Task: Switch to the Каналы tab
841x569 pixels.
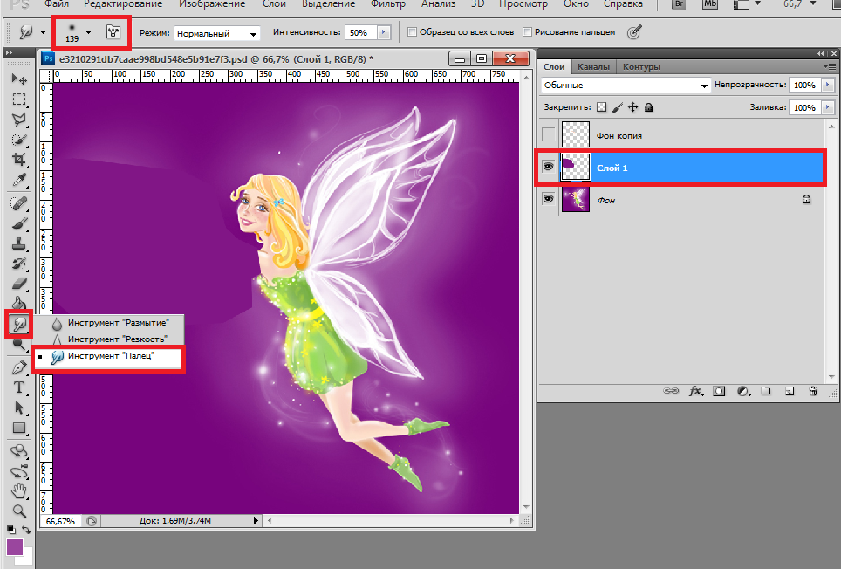Action: tap(593, 66)
